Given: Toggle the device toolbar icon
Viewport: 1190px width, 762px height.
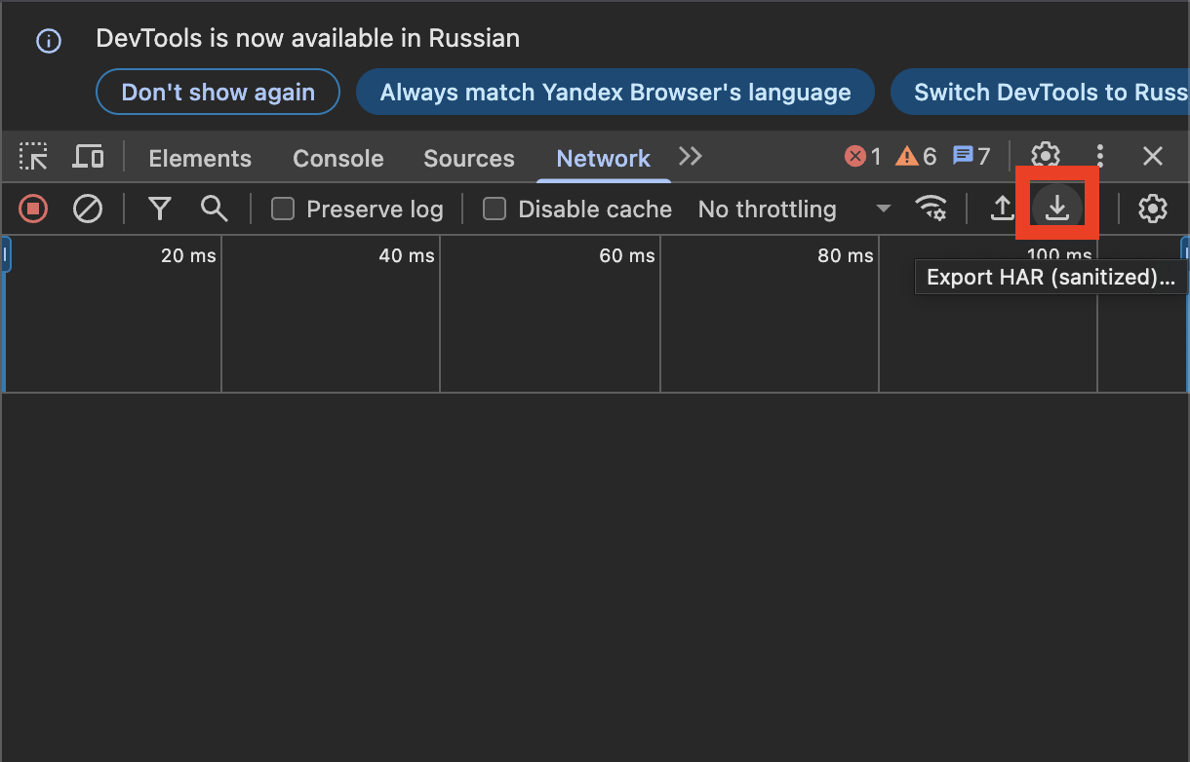Looking at the screenshot, I should pyautogui.click(x=89, y=157).
